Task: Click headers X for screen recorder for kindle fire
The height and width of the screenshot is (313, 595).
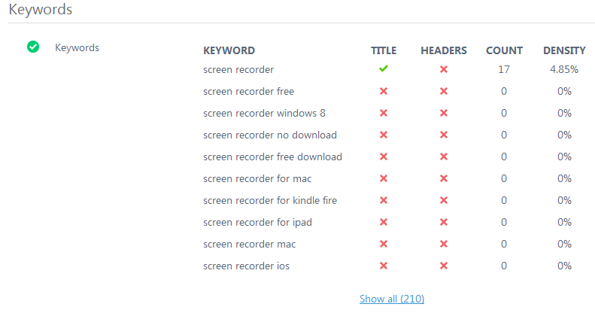Action: pos(444,200)
